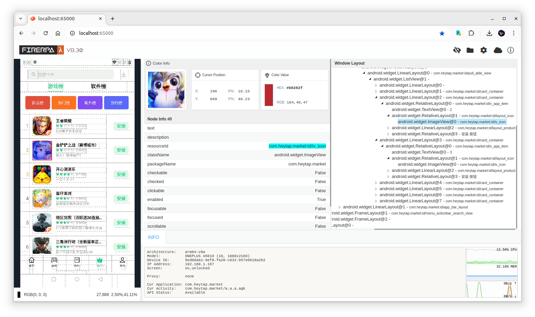Click the black RGB swatch in status bar
535x317 pixels.
pos(19,295)
